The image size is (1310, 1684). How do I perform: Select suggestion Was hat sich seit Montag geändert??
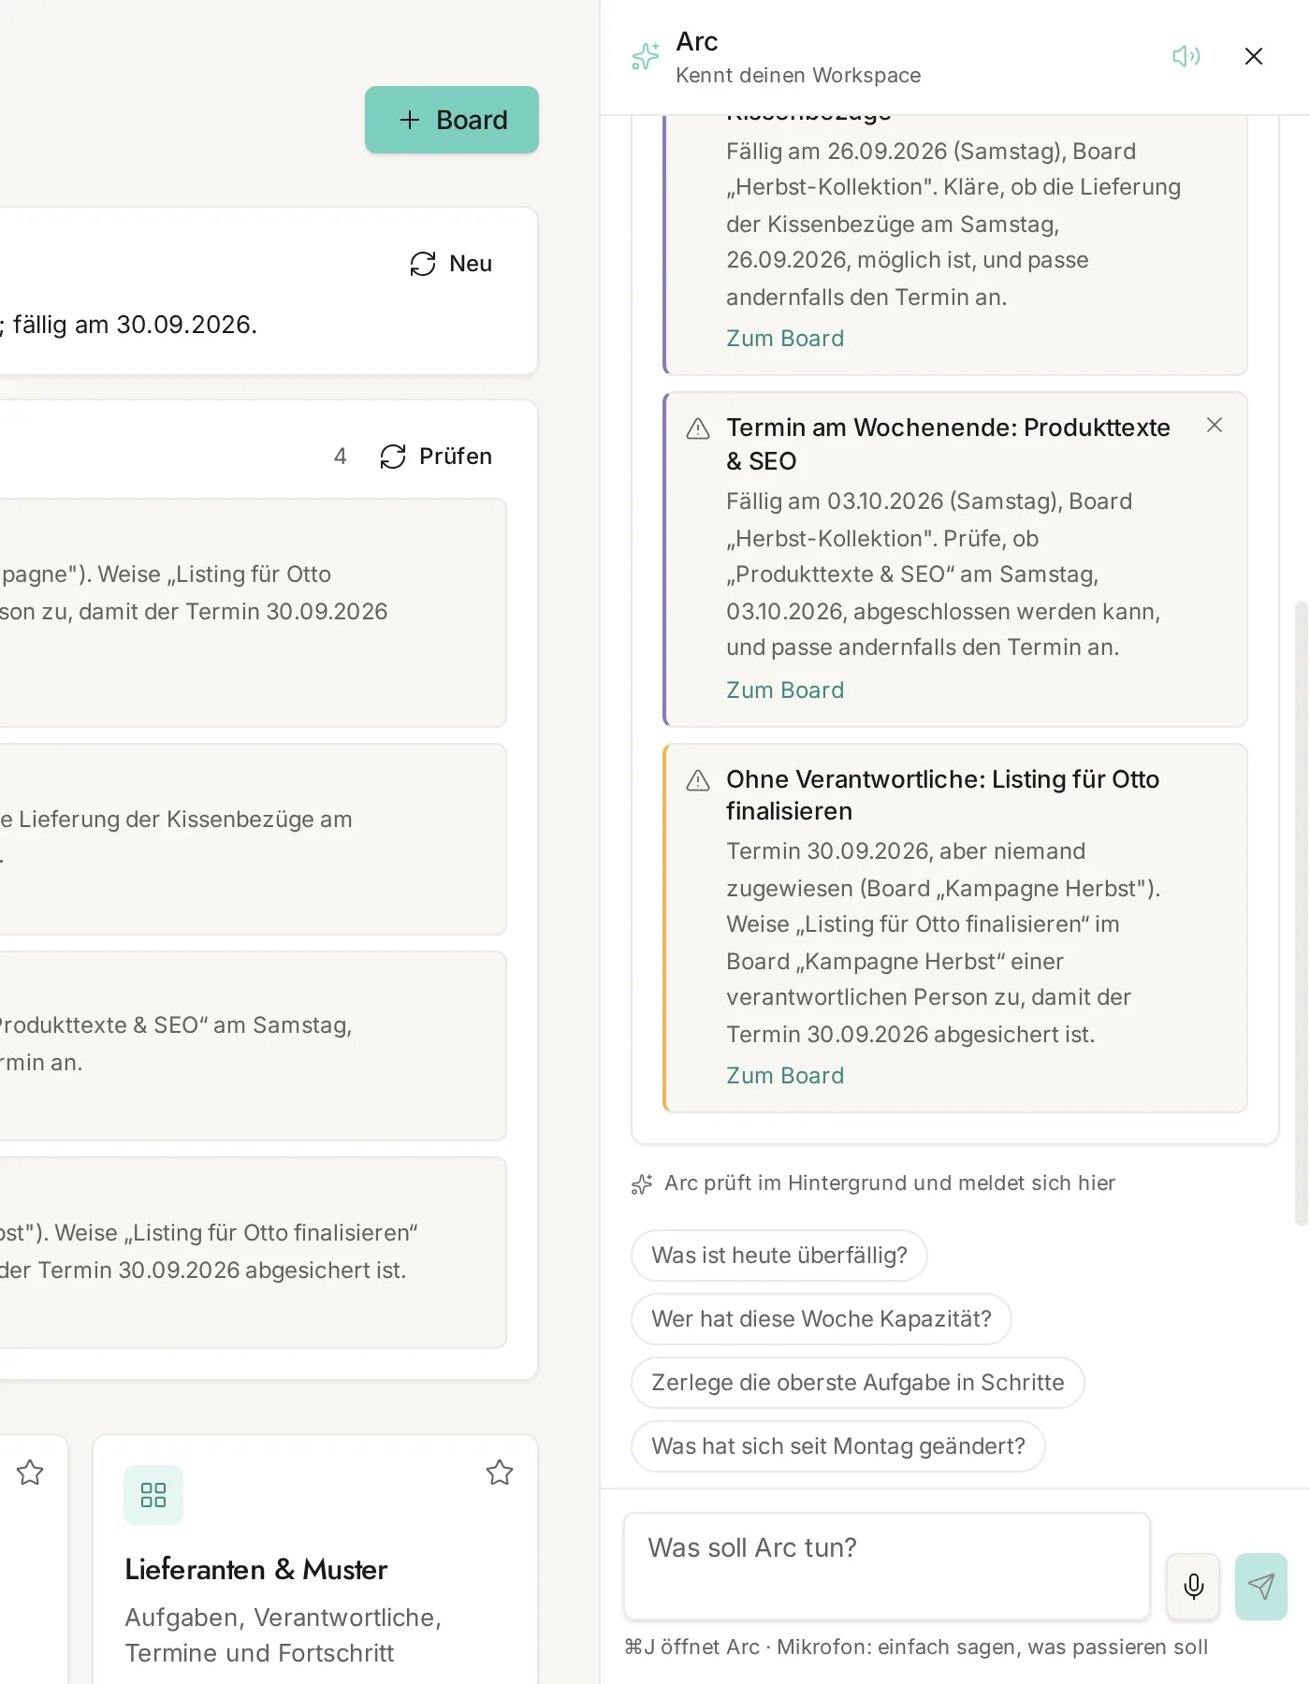(838, 1446)
